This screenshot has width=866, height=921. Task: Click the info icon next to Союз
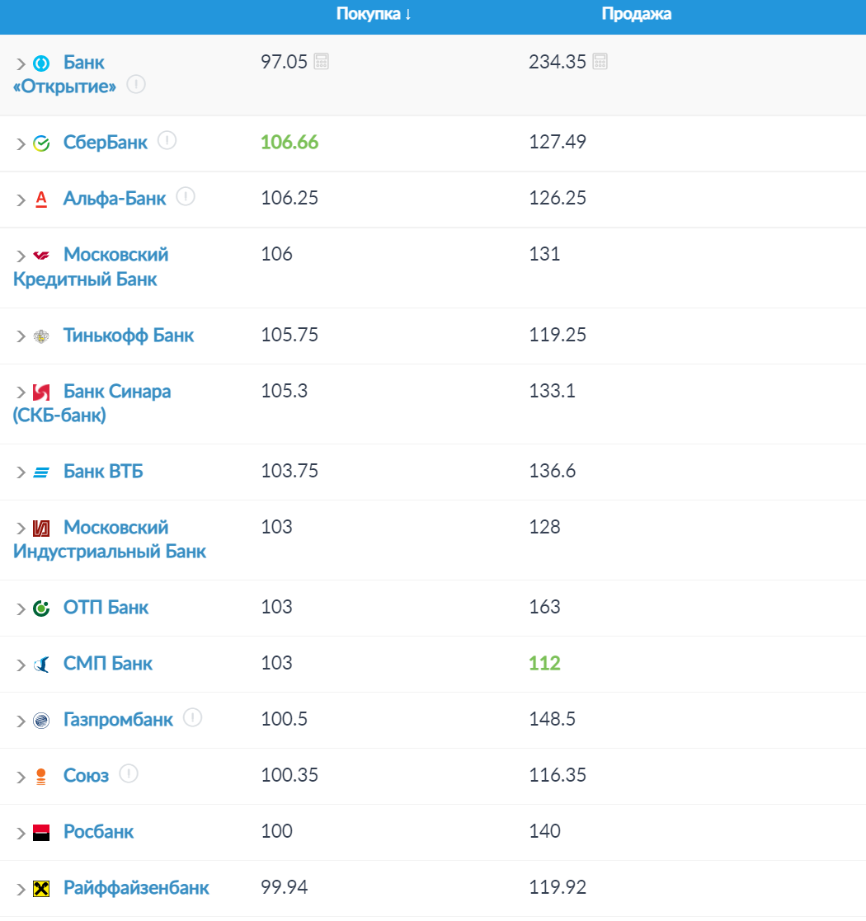(129, 773)
